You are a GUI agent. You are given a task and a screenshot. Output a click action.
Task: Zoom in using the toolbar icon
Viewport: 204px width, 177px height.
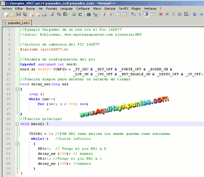coord(104,14)
